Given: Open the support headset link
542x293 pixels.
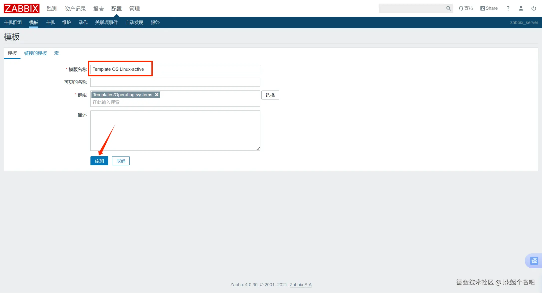Looking at the screenshot, I should pos(466,8).
